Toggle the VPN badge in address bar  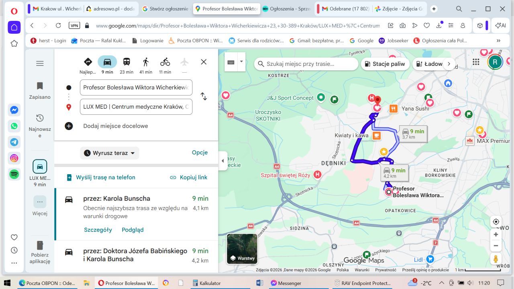(74, 25)
